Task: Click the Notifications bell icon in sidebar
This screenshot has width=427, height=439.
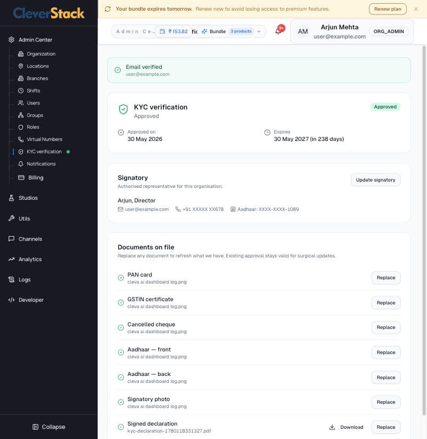Action: (21, 164)
